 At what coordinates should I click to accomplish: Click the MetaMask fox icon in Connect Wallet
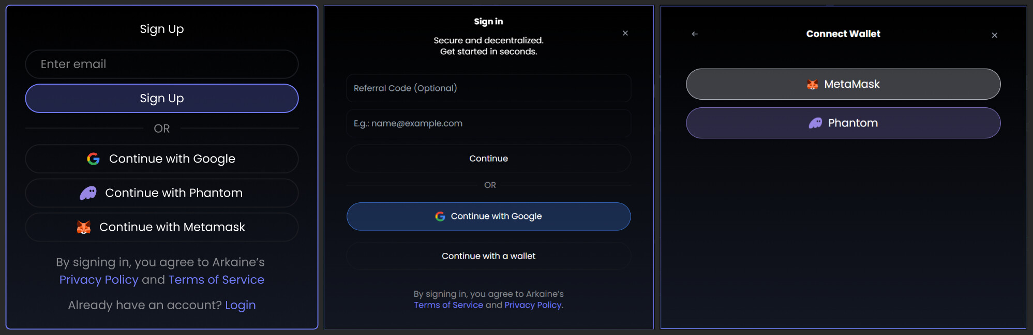click(x=812, y=84)
